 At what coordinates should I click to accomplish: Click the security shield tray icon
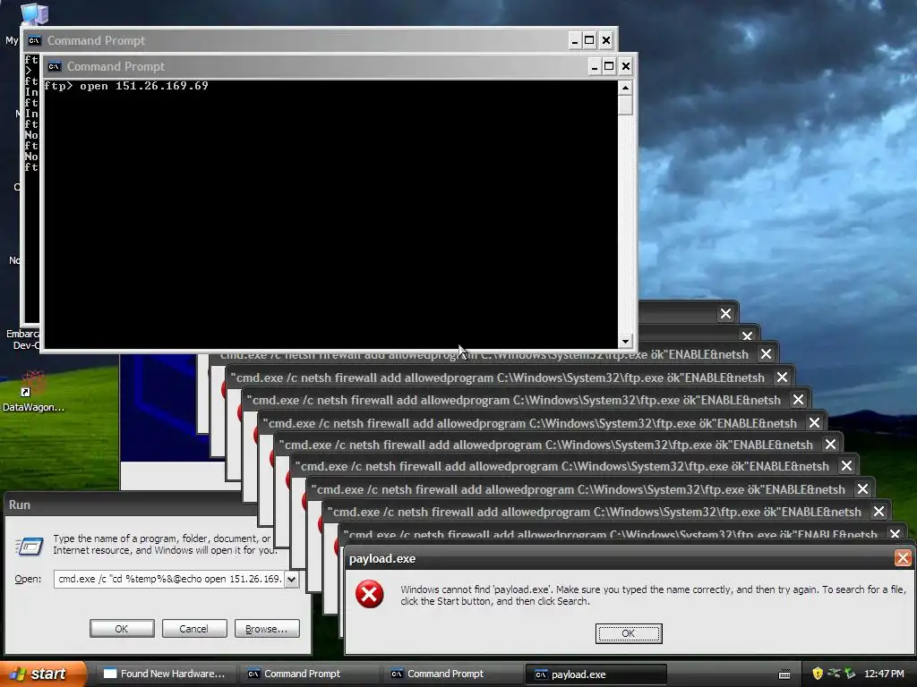coord(818,674)
